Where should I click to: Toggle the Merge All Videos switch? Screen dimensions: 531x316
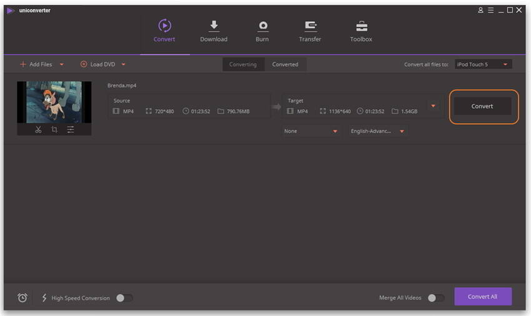click(x=436, y=298)
